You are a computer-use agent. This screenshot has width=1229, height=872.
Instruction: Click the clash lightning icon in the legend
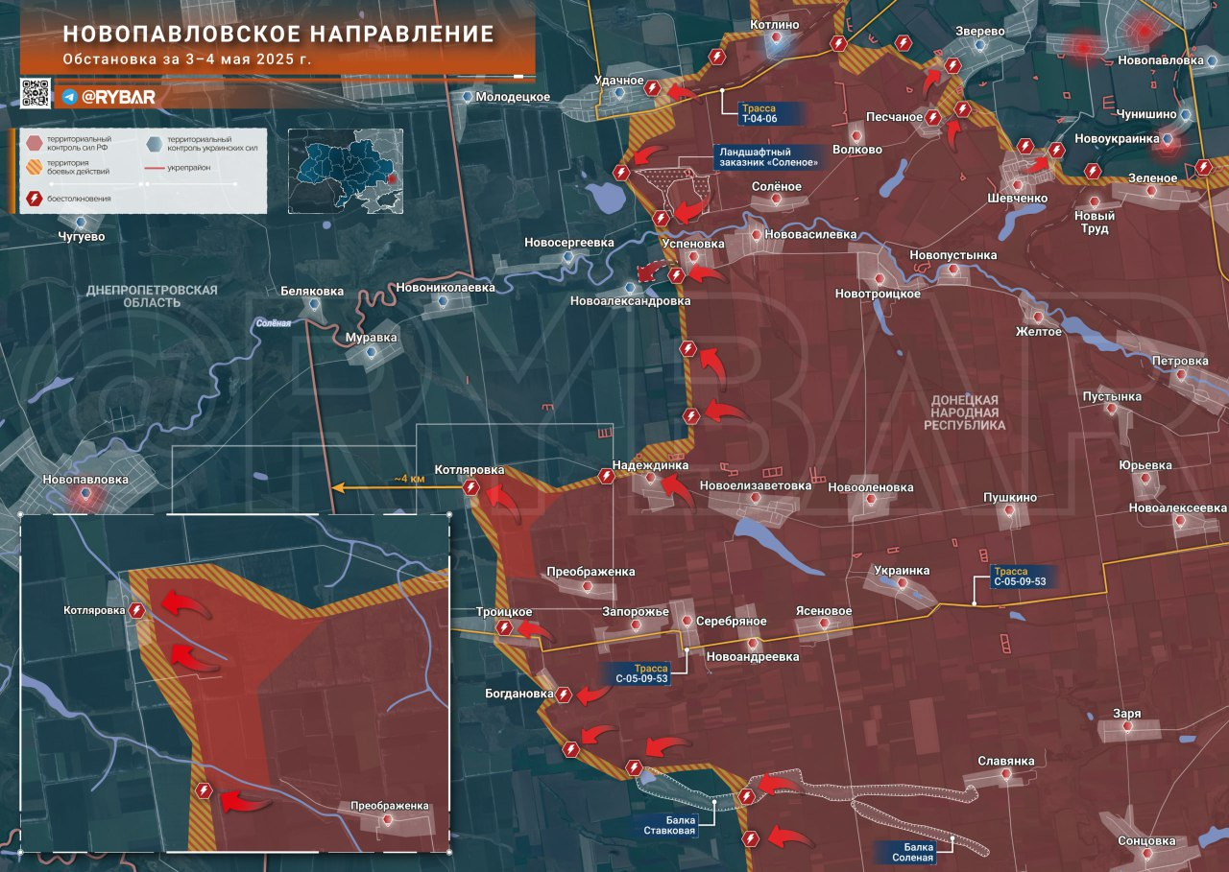[36, 199]
